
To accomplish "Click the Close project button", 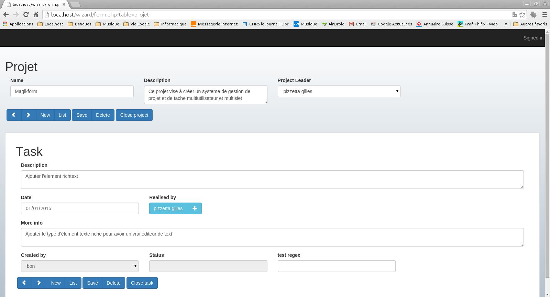I will (134, 115).
